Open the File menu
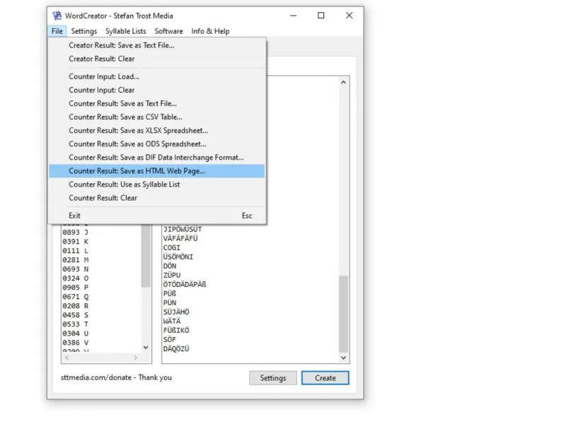Viewport: 566px width, 424px height. 57,31
